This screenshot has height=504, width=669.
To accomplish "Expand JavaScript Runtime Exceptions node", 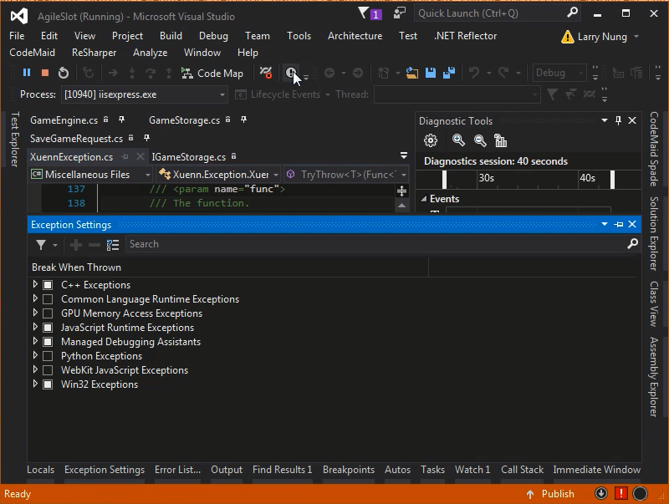I will click(x=35, y=327).
